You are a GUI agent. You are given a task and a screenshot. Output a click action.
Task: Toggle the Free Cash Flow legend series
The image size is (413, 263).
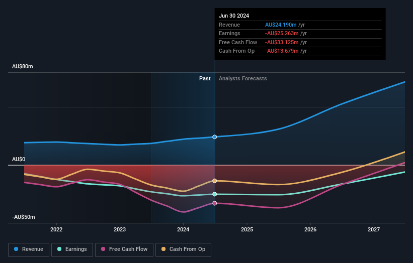pyautogui.click(x=124, y=249)
